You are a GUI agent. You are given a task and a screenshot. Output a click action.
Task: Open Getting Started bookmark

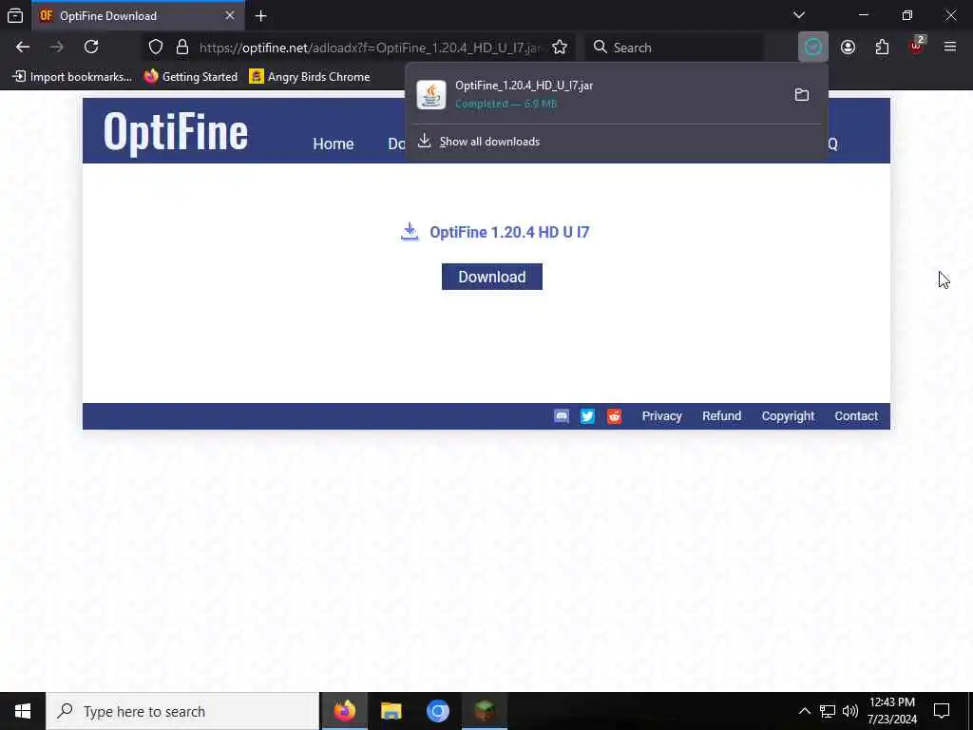pos(190,77)
